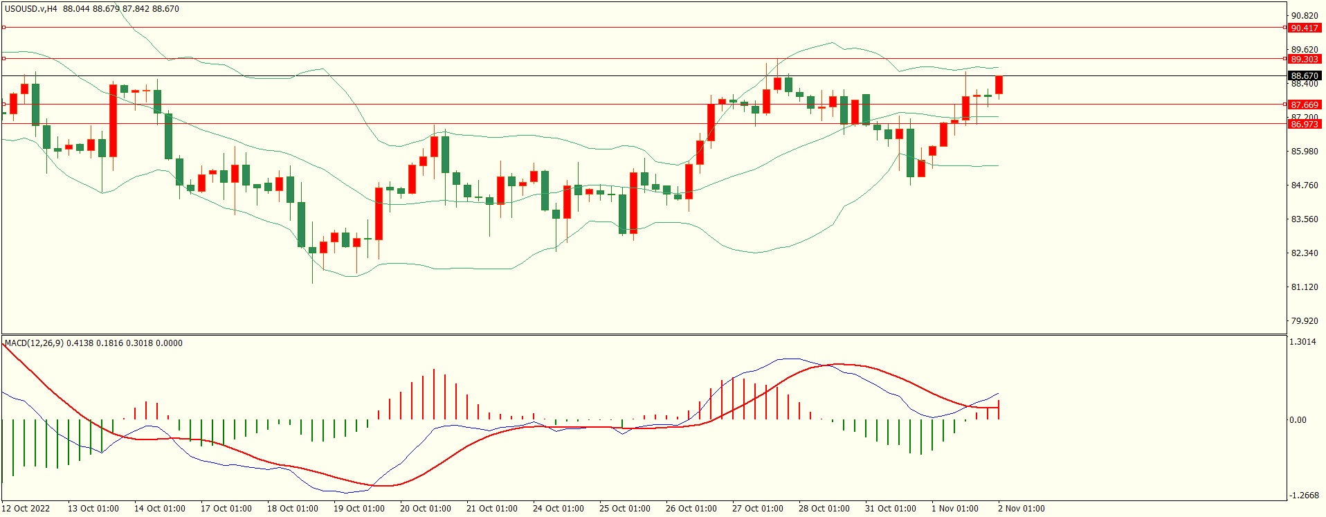Click the black 88.670 current price label
The image size is (1326, 517).
point(1305,75)
